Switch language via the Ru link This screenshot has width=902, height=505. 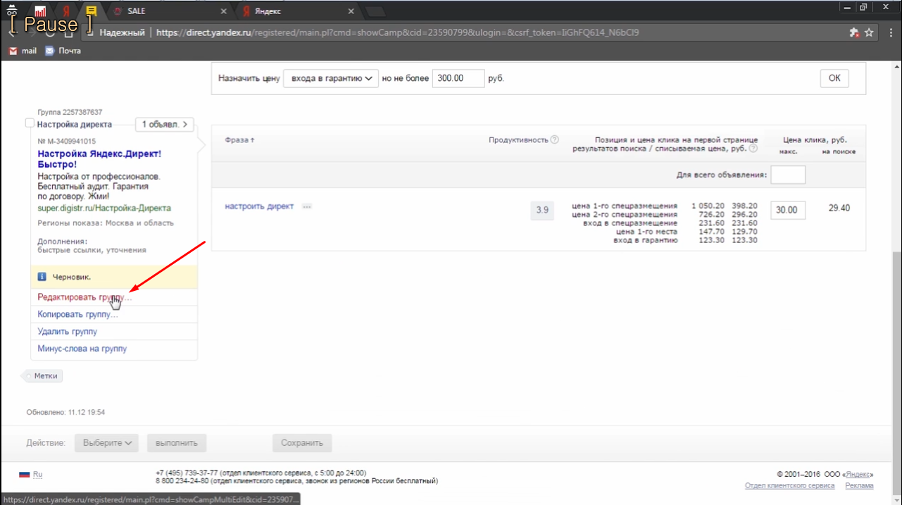click(38, 475)
